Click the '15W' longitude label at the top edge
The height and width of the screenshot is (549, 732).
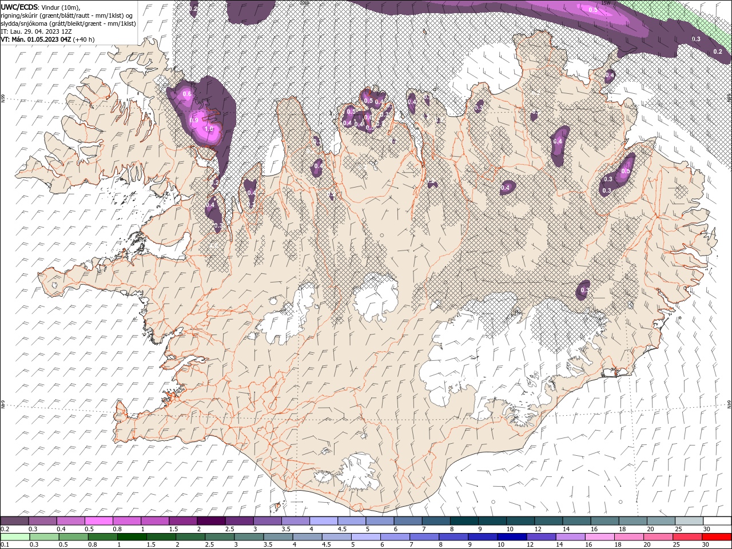click(606, 3)
